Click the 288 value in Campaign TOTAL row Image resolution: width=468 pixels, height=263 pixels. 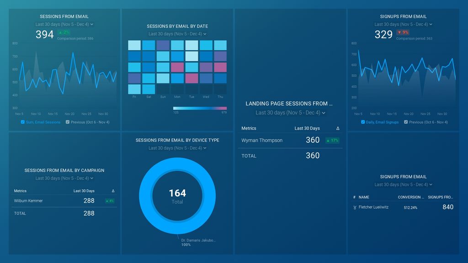89,213
